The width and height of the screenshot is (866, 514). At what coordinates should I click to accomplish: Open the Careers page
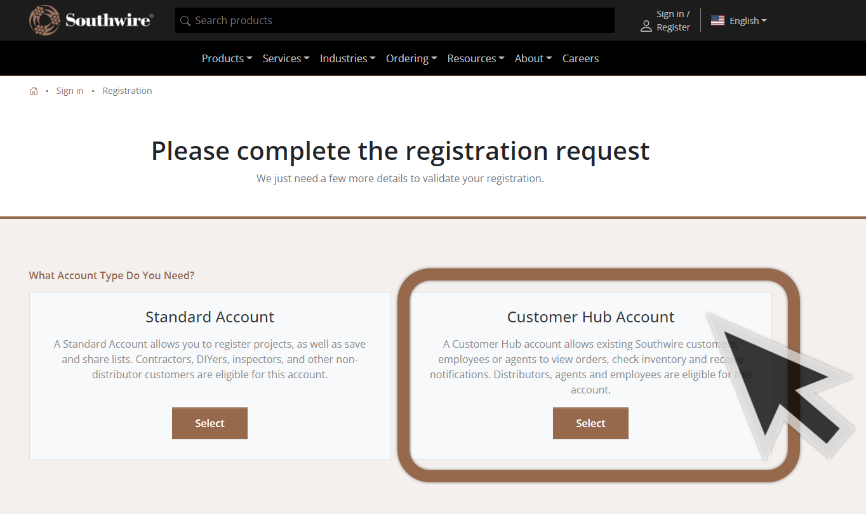tap(580, 58)
